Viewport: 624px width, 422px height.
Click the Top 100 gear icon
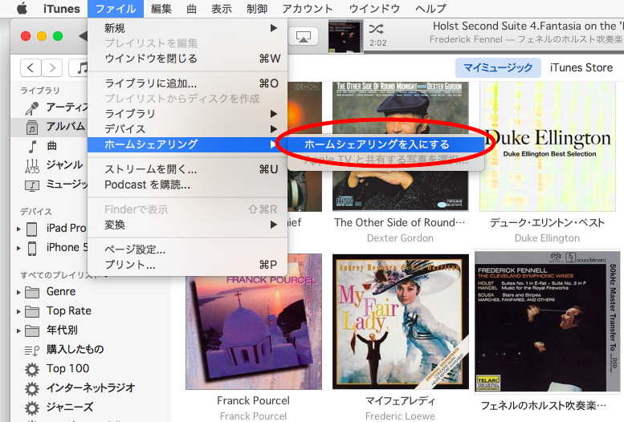point(32,369)
